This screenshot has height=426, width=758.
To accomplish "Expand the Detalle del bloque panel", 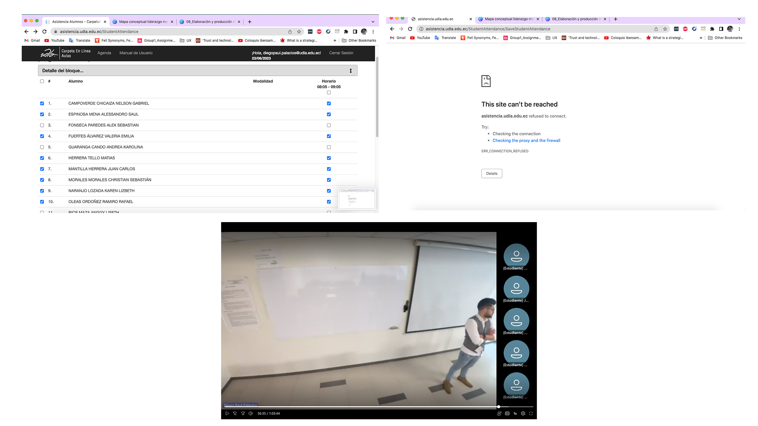I will [350, 71].
